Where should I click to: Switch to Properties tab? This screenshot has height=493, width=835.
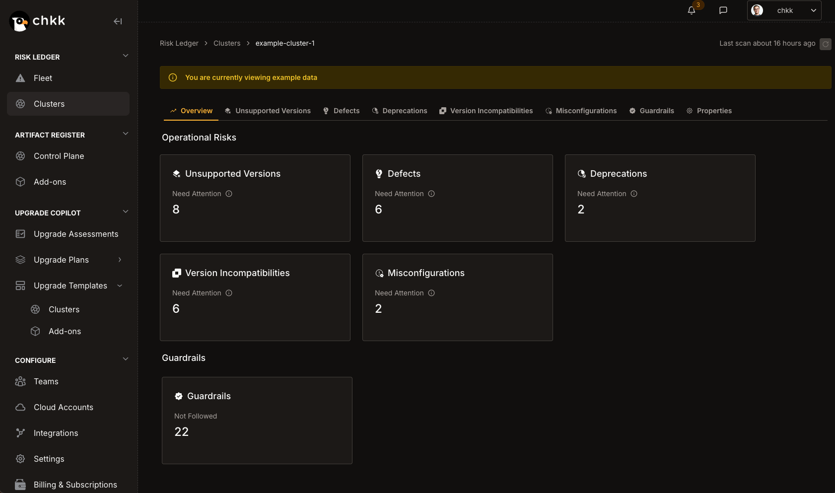709,111
